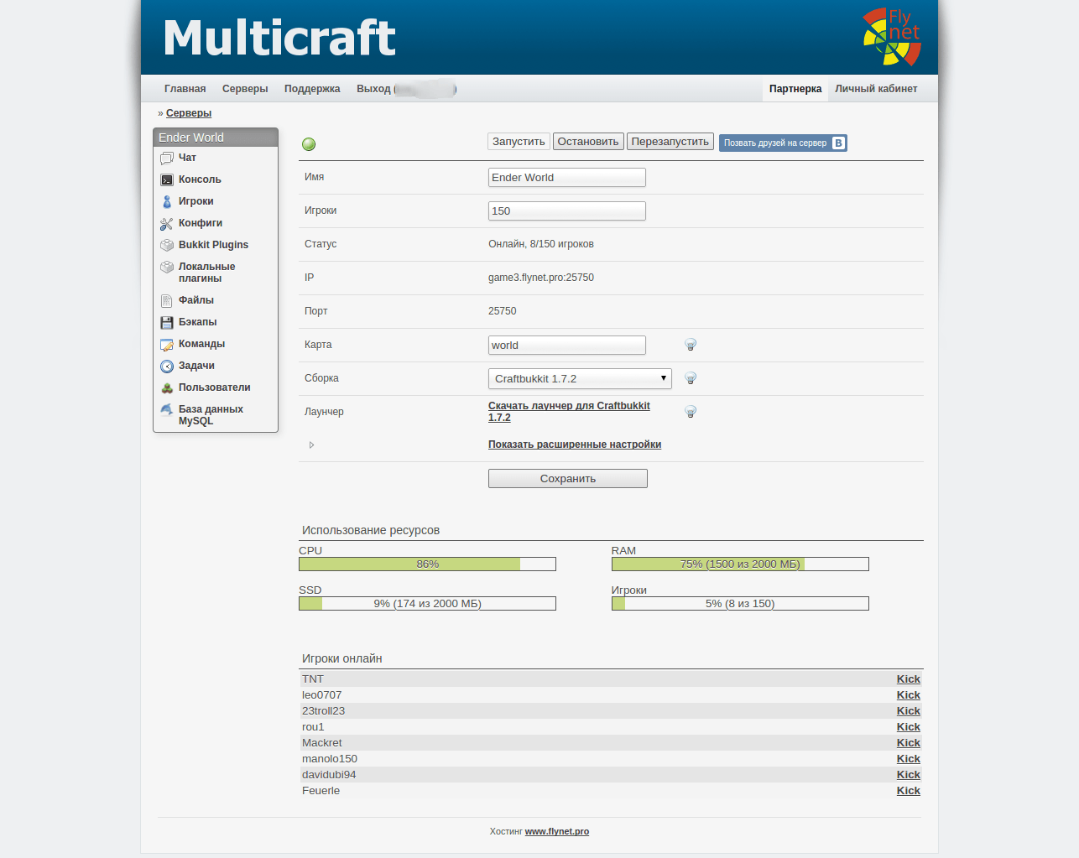Click the hint bulb next to Сборка

(691, 378)
